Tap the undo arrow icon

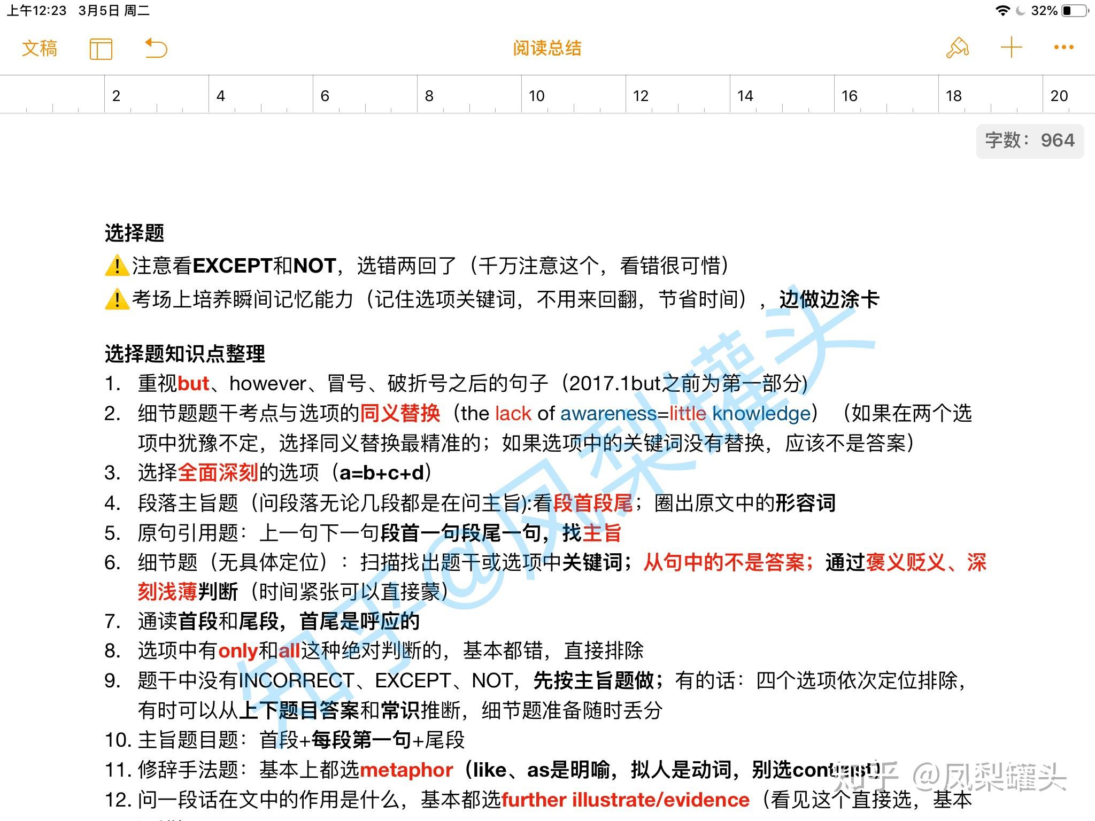click(x=156, y=48)
